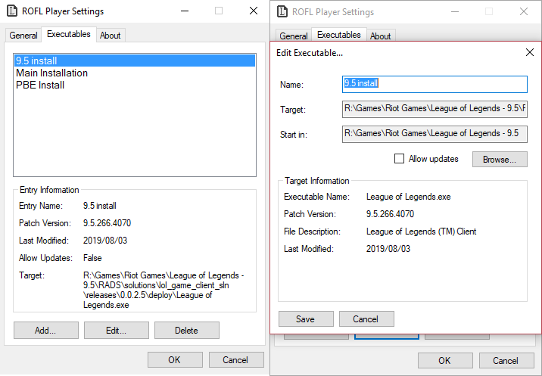
Task: Save the edited executable
Action: [x=306, y=319]
